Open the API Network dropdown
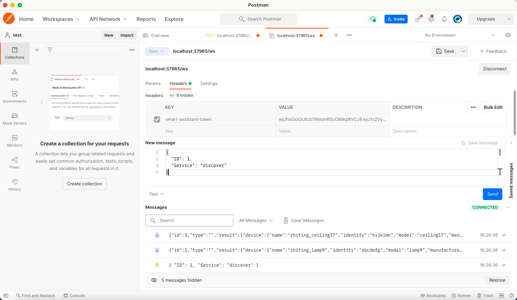Screen dimensions: 517x300 (x=108, y=19)
